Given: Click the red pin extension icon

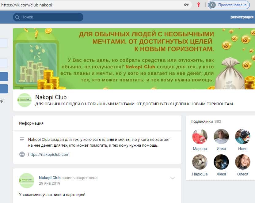Looking at the screenshot, I should pos(198,5).
